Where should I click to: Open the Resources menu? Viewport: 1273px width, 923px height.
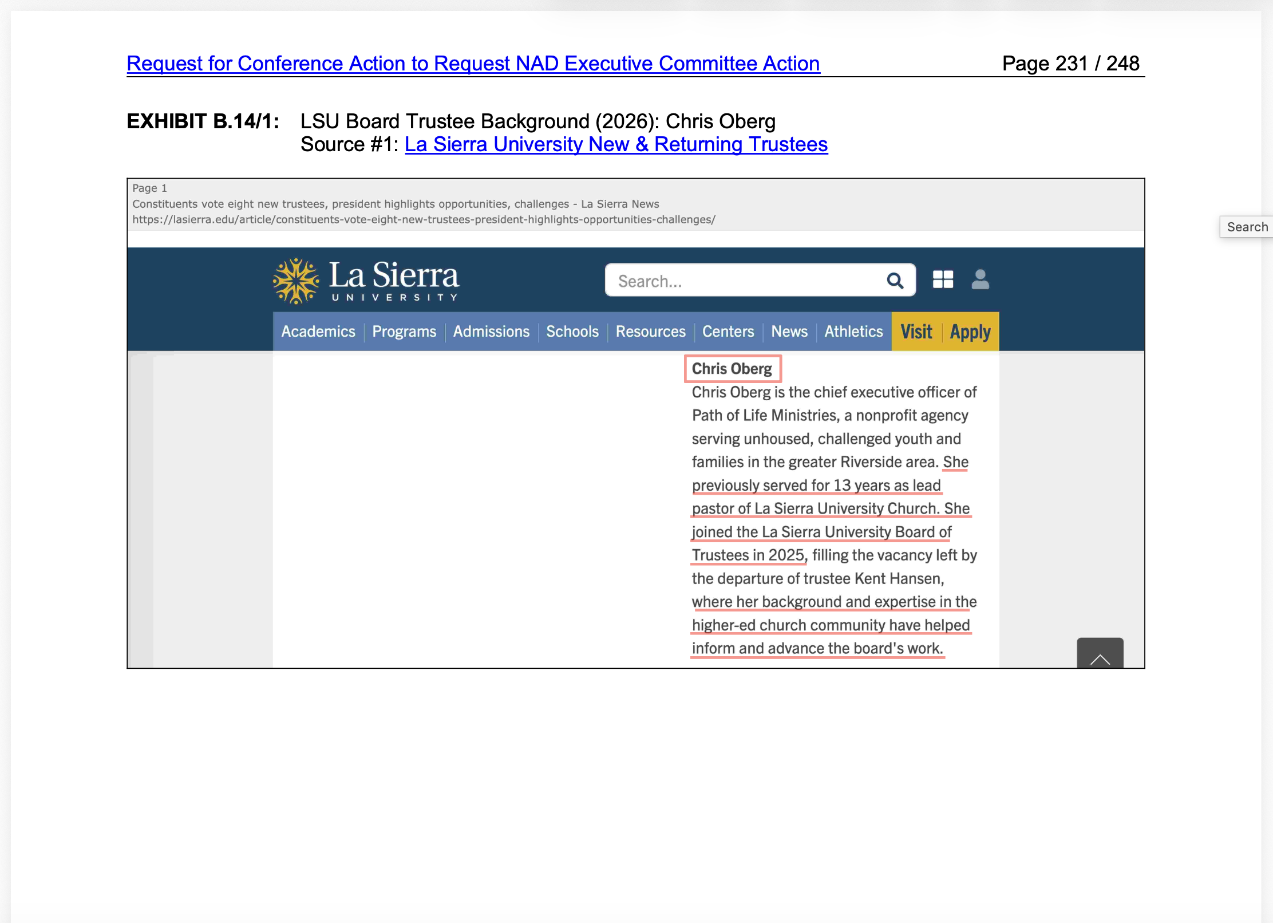pyautogui.click(x=650, y=332)
